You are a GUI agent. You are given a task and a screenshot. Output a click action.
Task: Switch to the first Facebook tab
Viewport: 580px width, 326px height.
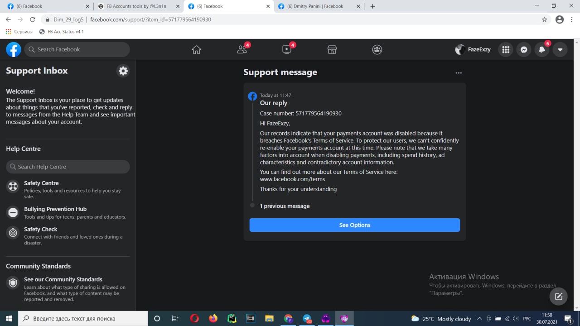pyautogui.click(x=47, y=6)
